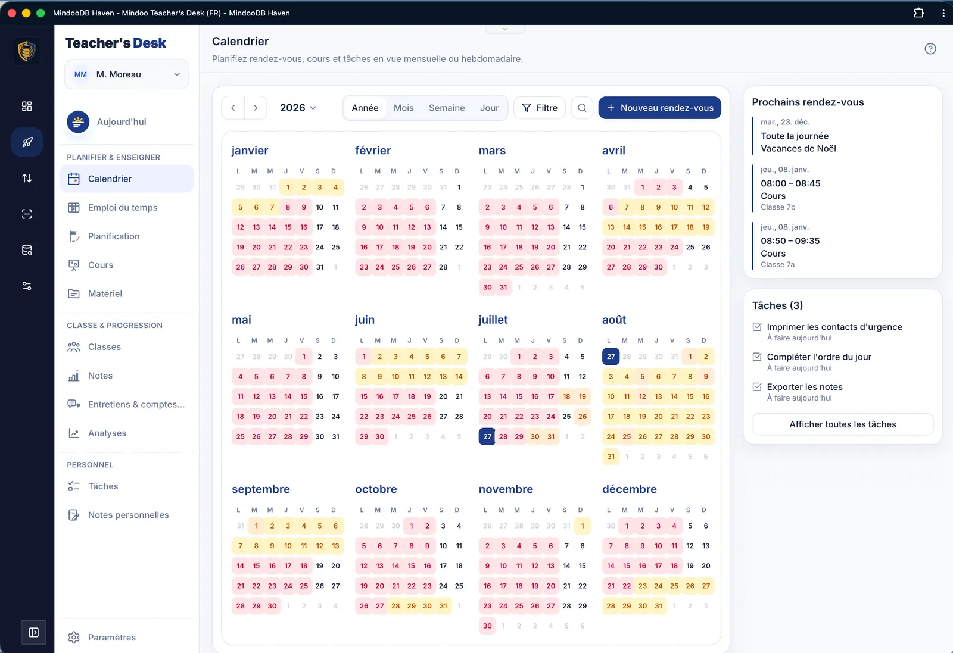Check off 'Imprimer les contacts d'urgence' task
The height and width of the screenshot is (653, 953).
[757, 327]
